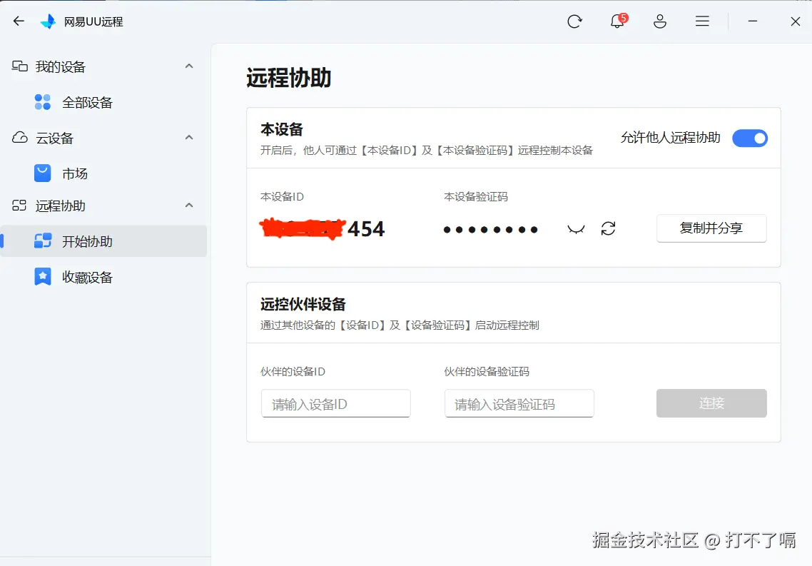
Task: Click the NetEase UU Remote logo
Action: click(48, 21)
